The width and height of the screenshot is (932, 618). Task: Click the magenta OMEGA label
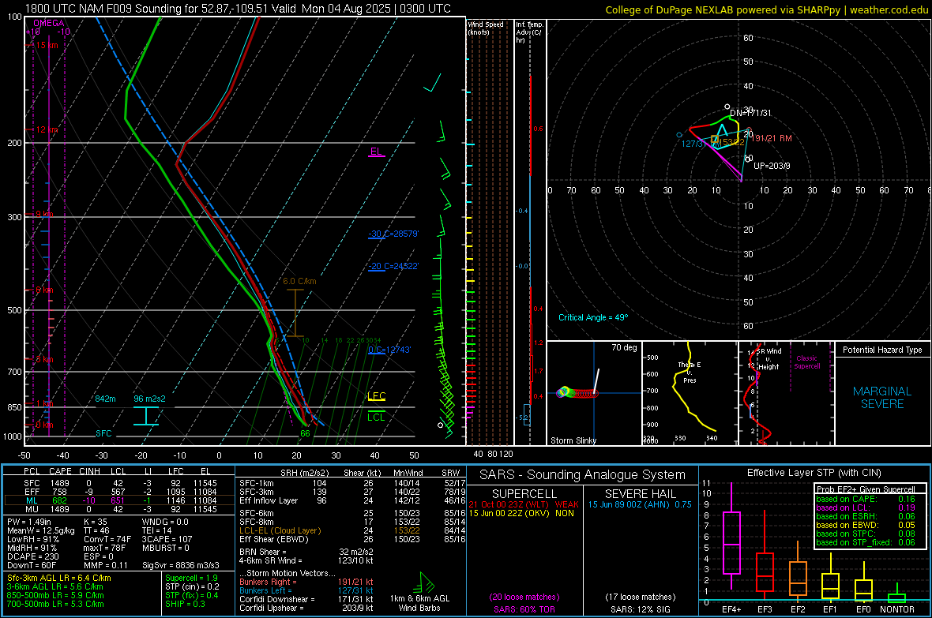coord(49,23)
